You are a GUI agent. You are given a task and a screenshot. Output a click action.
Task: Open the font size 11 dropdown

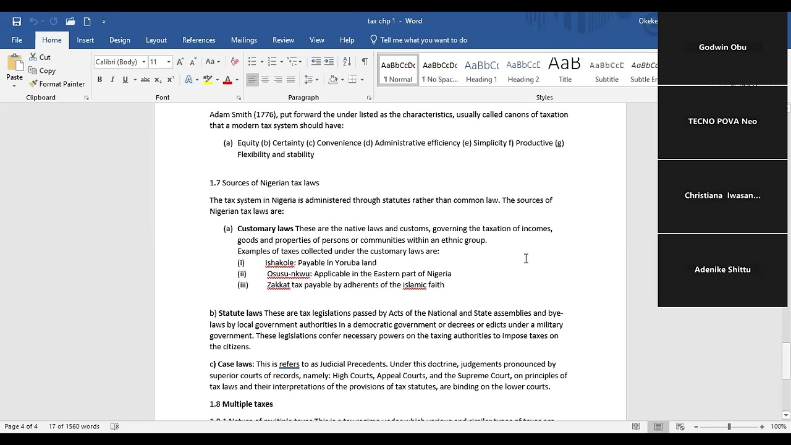point(168,62)
